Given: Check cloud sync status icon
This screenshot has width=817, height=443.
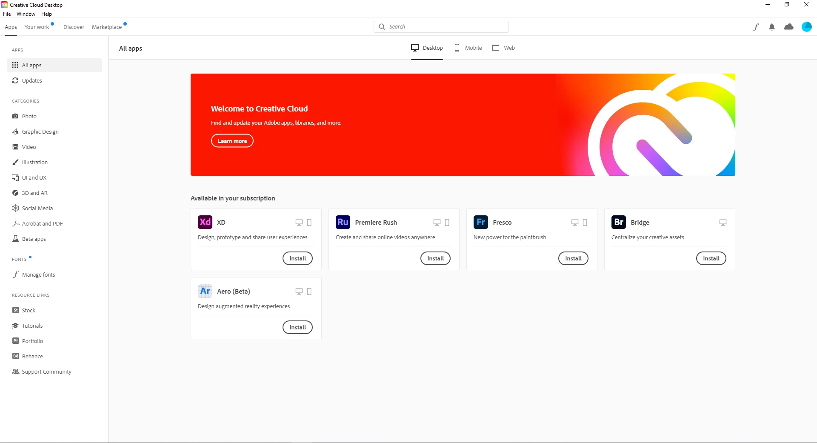Looking at the screenshot, I should [x=789, y=27].
